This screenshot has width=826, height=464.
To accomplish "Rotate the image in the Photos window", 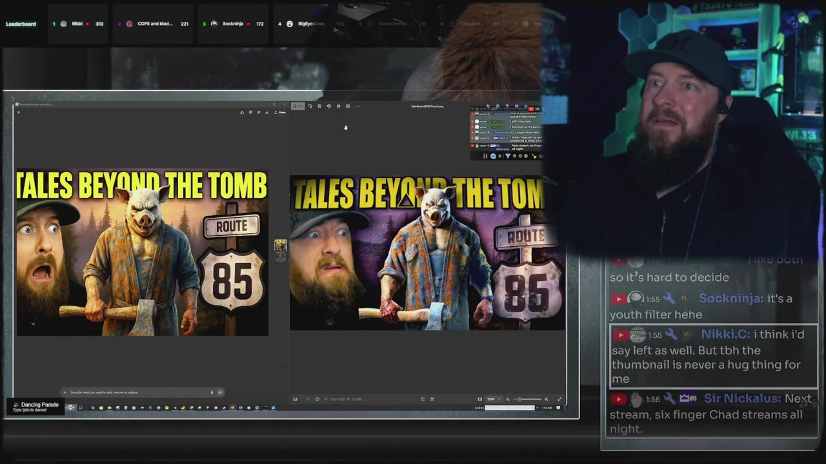I will [310, 106].
